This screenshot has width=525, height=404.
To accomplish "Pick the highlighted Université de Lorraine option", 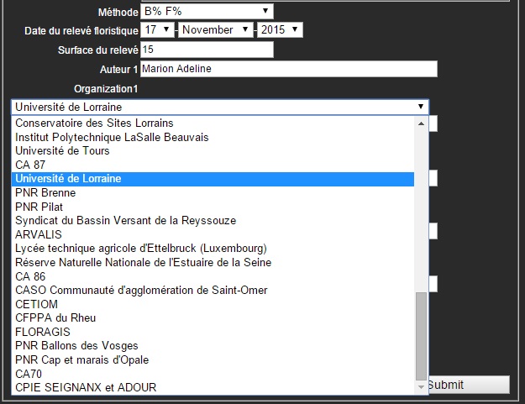I will tap(68, 179).
